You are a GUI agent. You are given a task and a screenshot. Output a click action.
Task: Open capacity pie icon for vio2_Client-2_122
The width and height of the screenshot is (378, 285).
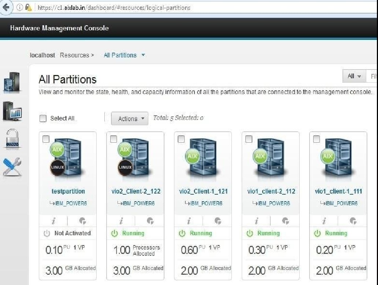tap(150, 221)
